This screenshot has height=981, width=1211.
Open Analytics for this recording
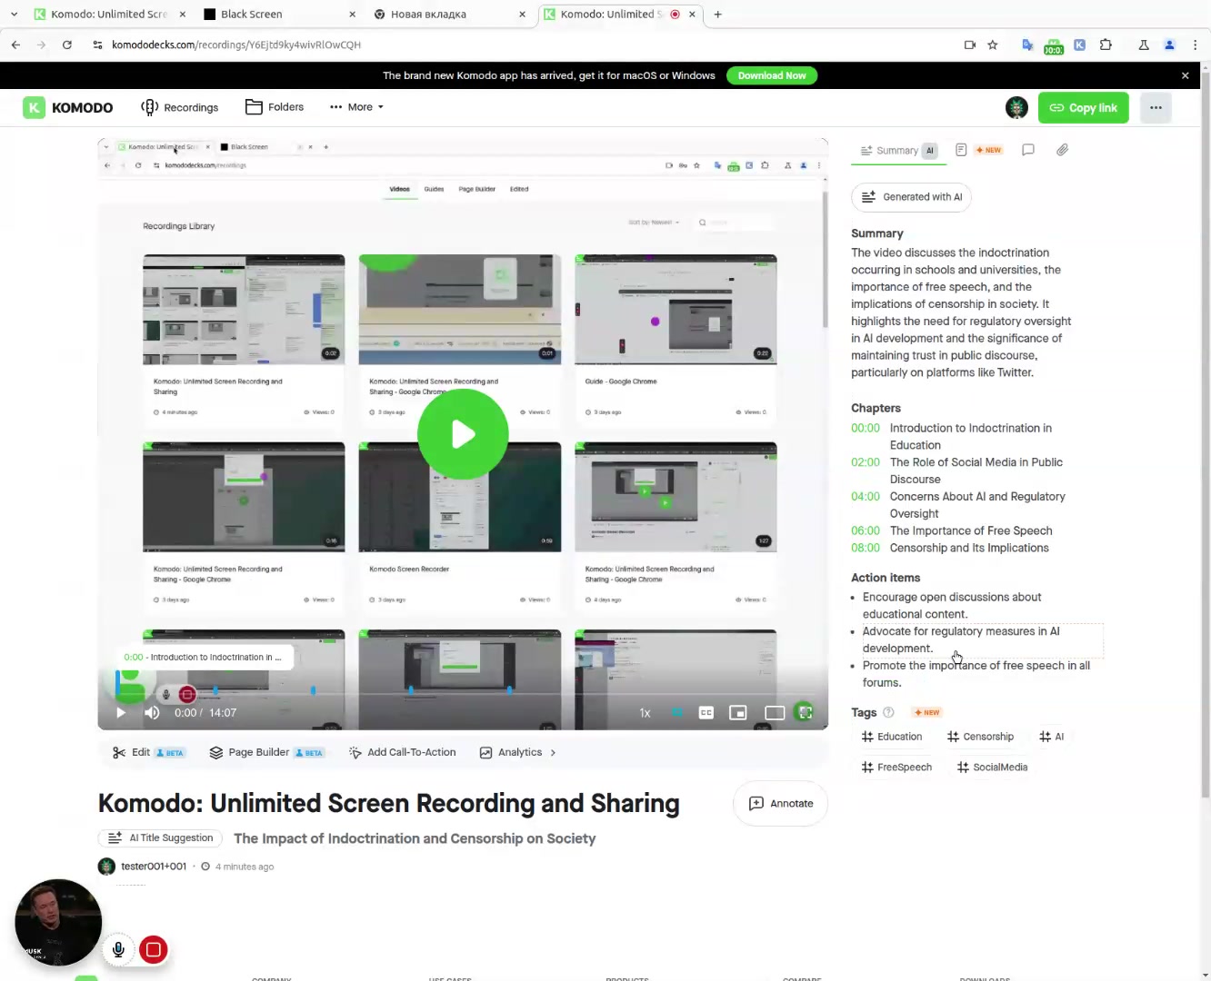tap(510, 753)
